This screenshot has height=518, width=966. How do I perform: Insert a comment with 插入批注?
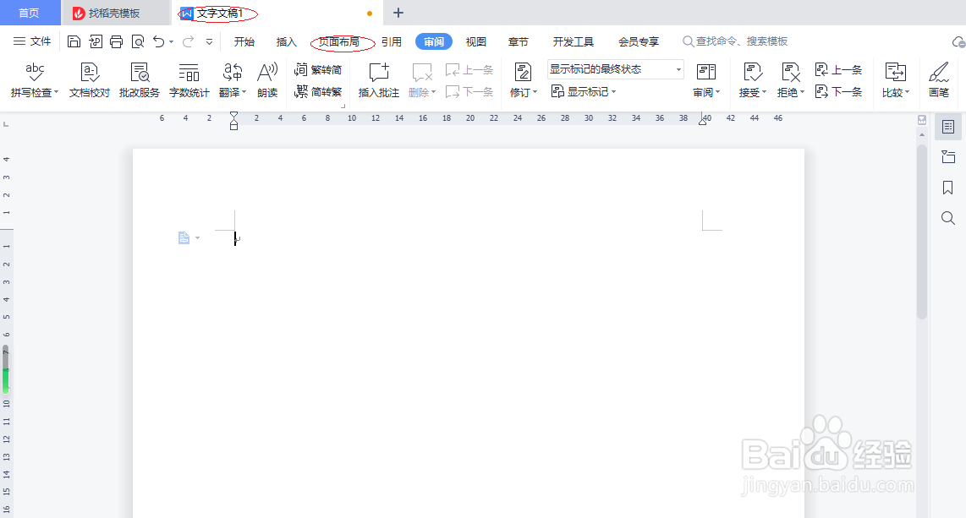(377, 80)
